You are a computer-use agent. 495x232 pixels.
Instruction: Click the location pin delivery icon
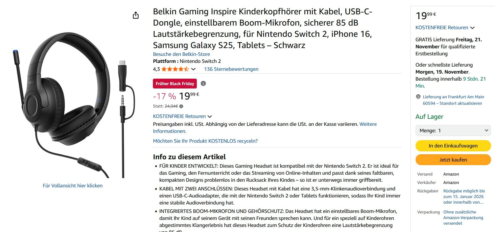tap(418, 97)
